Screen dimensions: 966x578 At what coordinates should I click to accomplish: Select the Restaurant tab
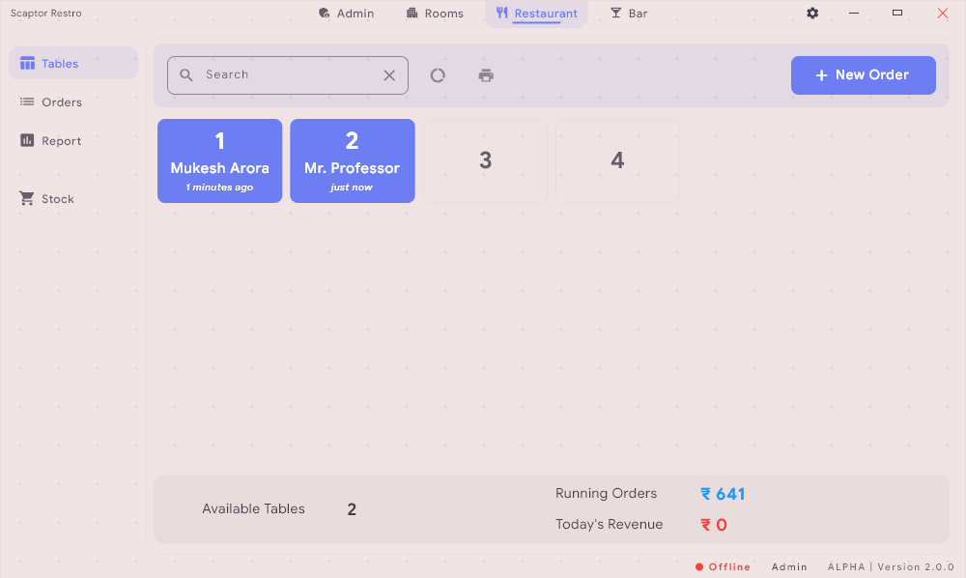point(536,14)
